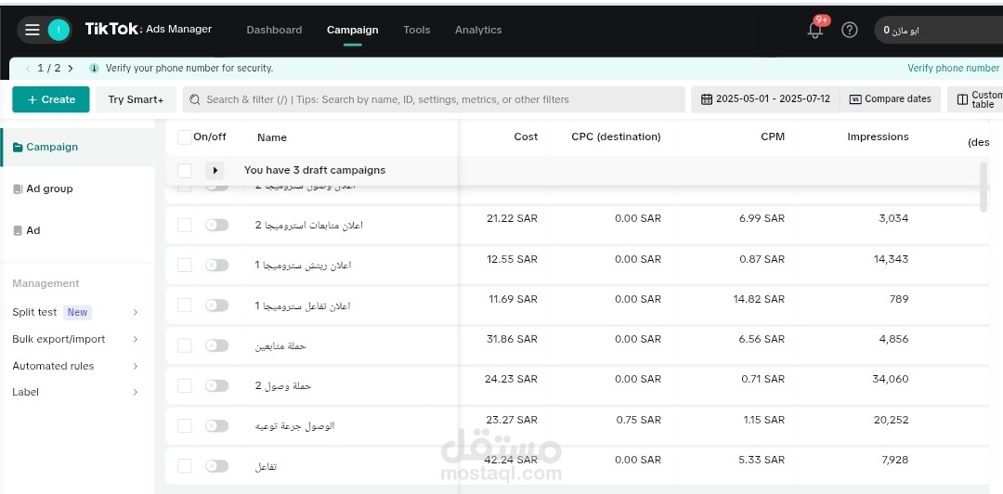Click the info icon beside verify message
Image resolution: width=1003 pixels, height=494 pixels.
94,68
